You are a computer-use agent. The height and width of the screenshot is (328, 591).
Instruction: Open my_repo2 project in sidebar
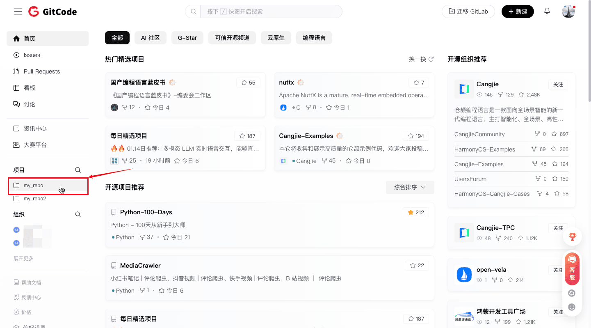(x=35, y=199)
